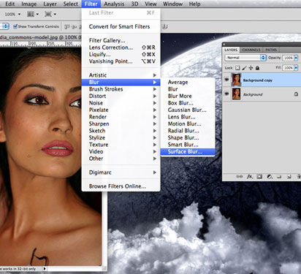This screenshot has width=301, height=274.
Task: Toggle Show Transform Controls checkbox
Action: pos(15,26)
